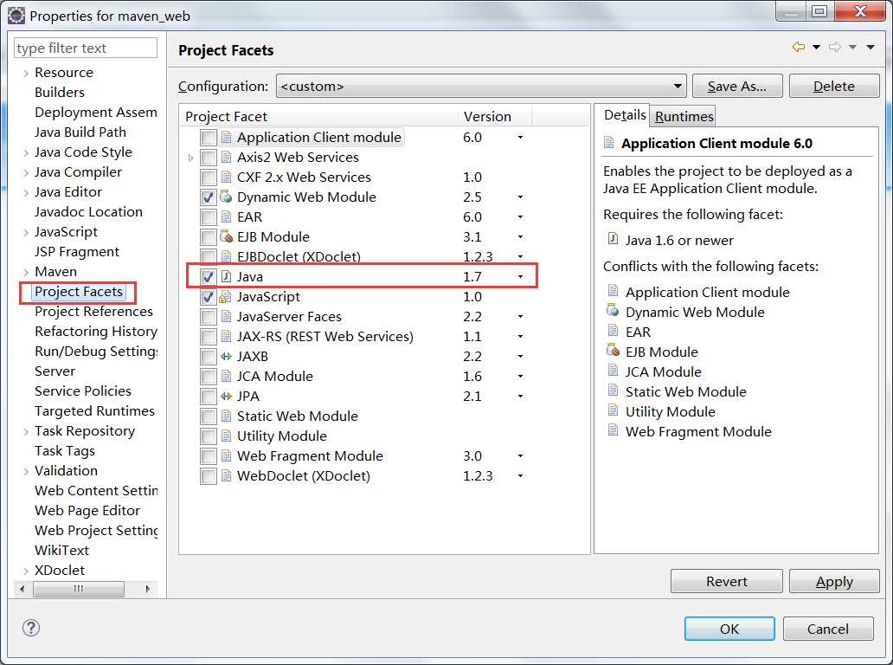Expand the Maven tree item
The width and height of the screenshot is (893, 665).
tap(26, 273)
